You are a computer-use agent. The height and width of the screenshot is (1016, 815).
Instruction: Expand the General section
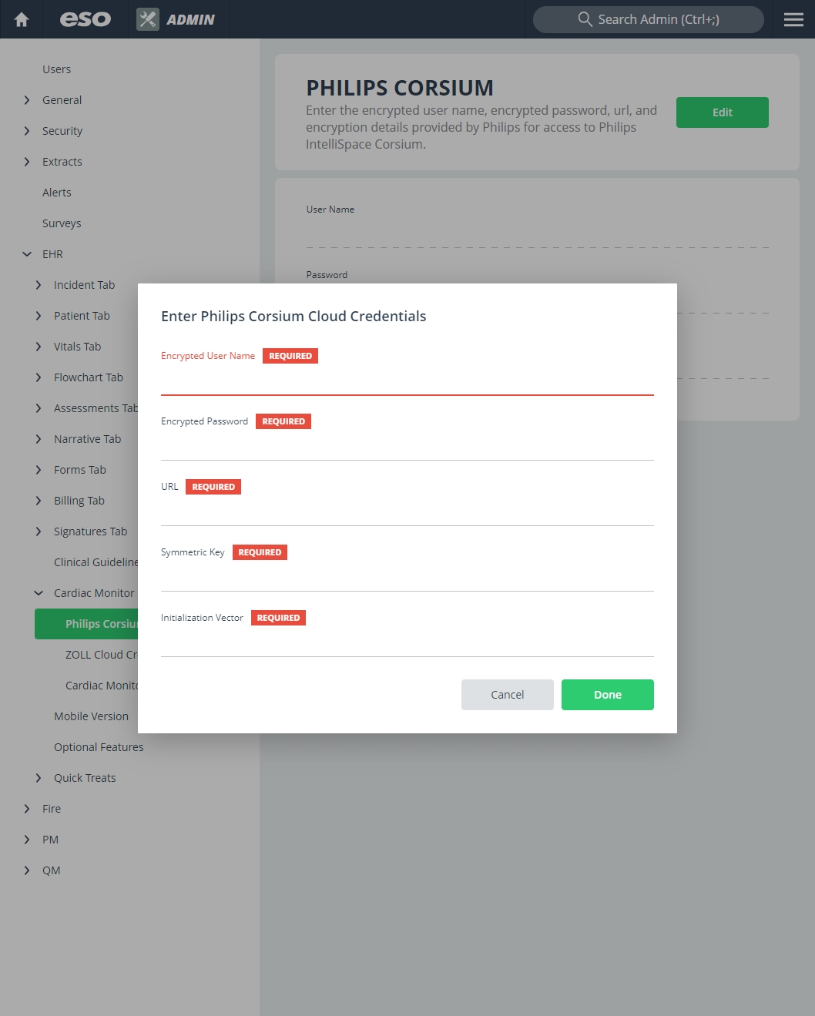pyautogui.click(x=27, y=100)
